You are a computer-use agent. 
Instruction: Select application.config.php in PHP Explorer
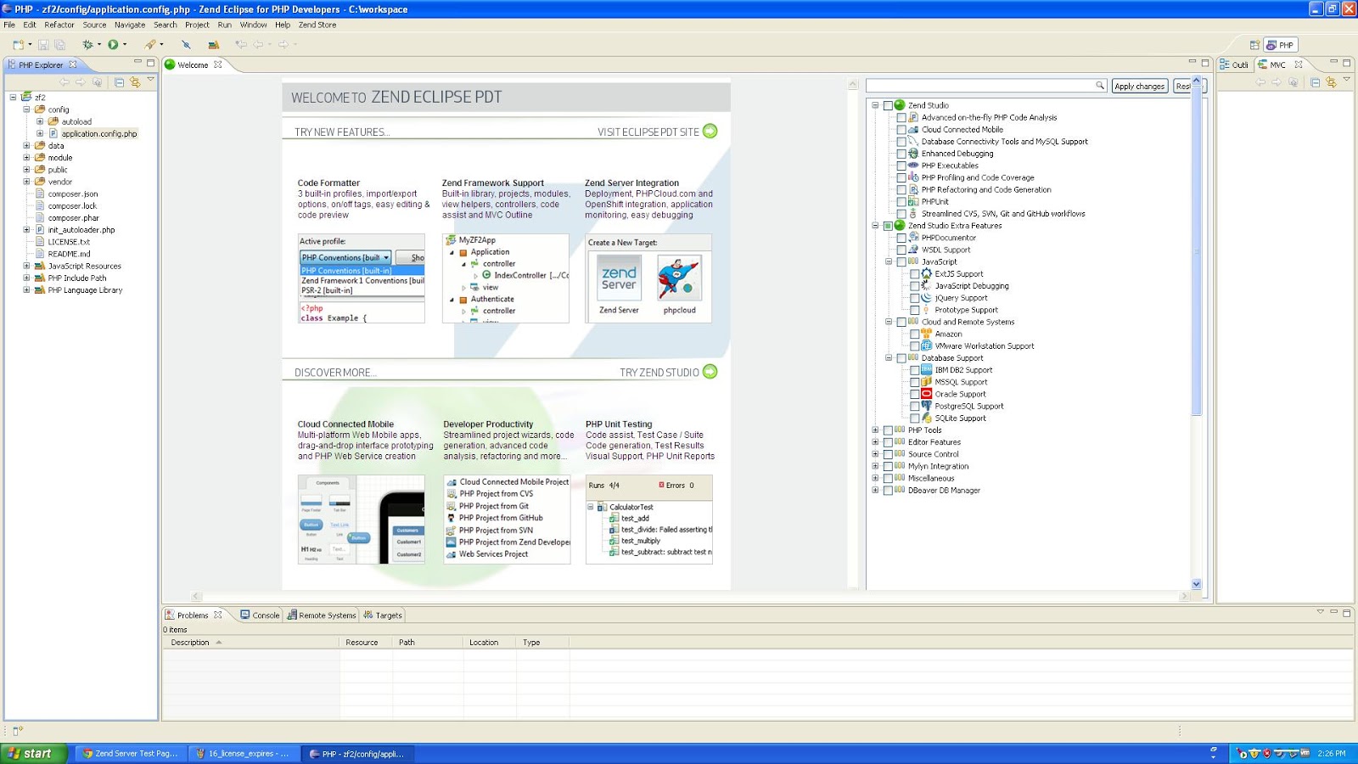tap(98, 134)
